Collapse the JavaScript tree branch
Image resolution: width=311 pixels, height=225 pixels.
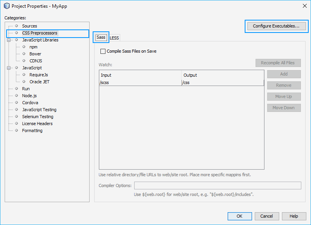tap(9, 68)
